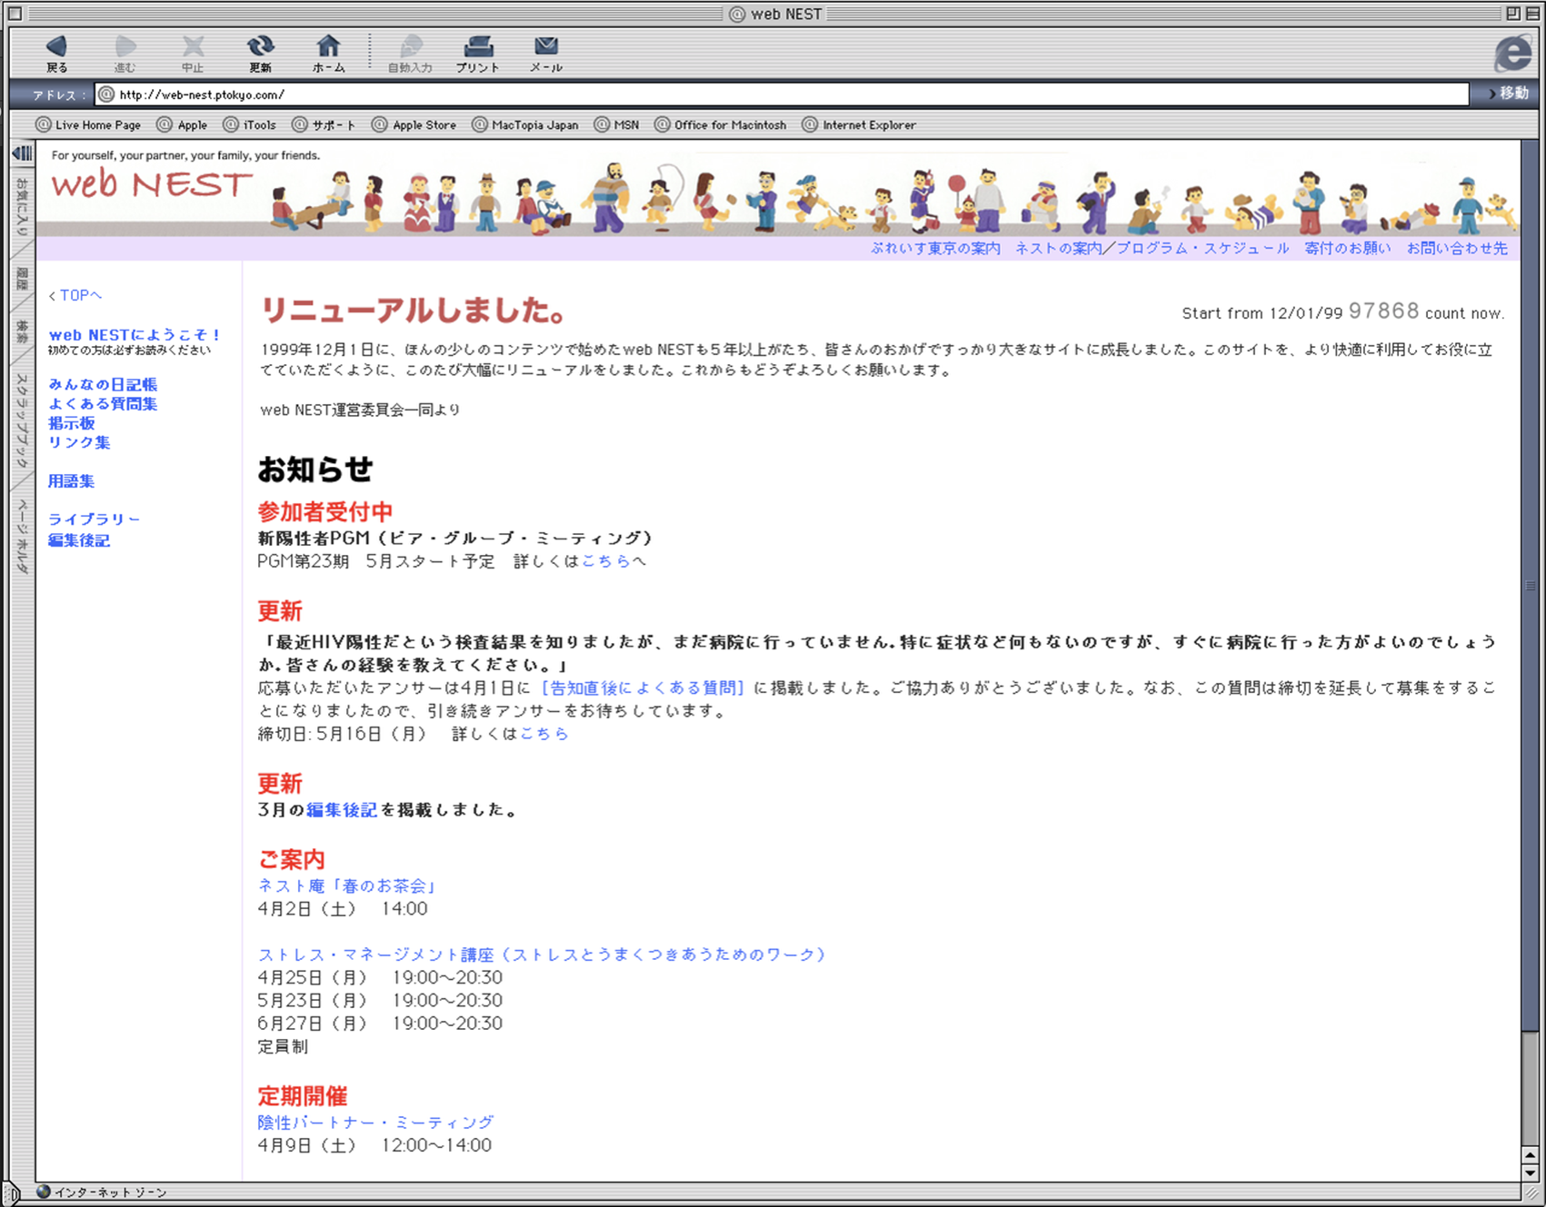
Task: Click the Stop (中止) toolbar icon
Action: pyautogui.click(x=192, y=53)
